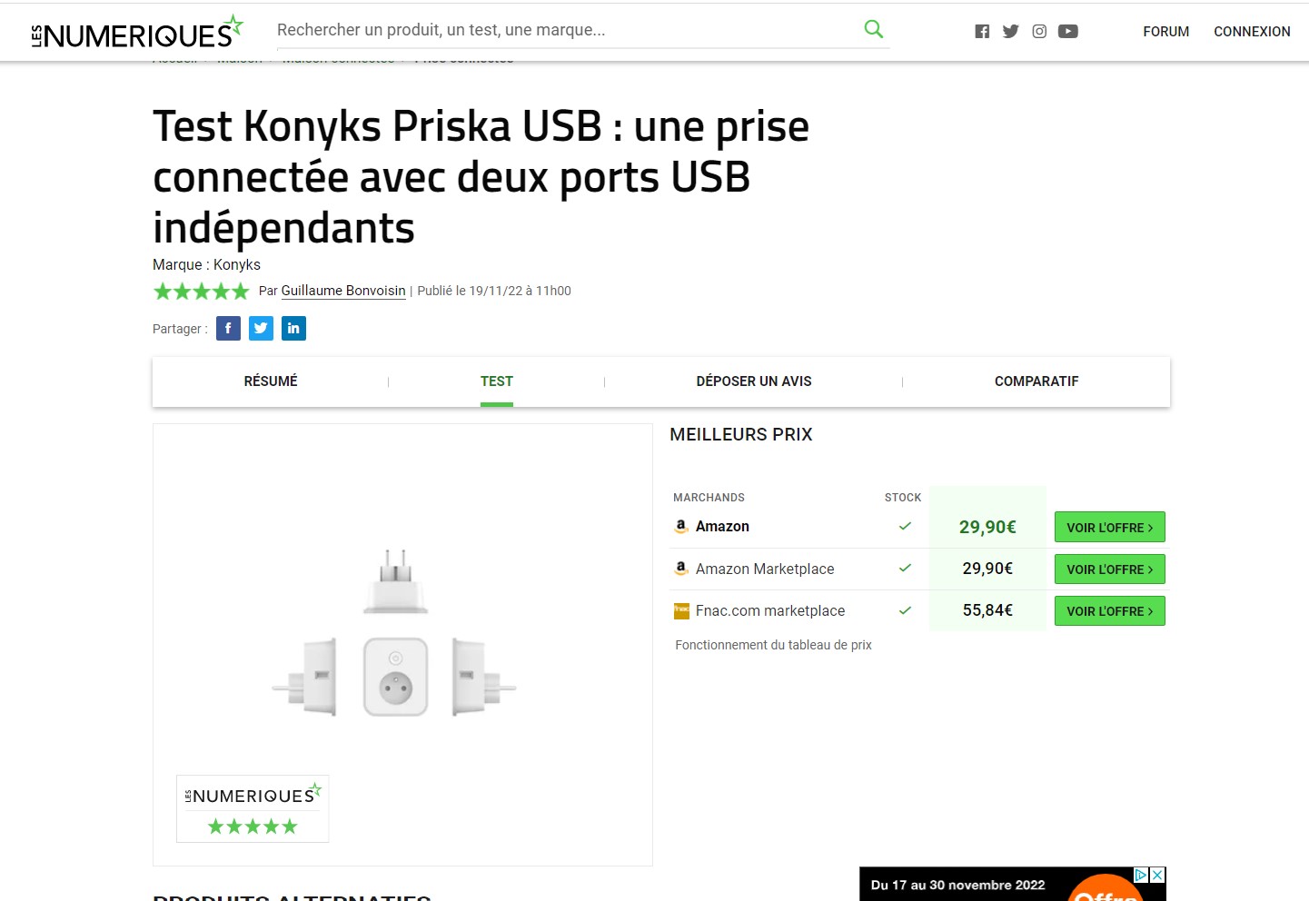
Task: View the Fnac.com marketplace offer
Action: click(1109, 611)
